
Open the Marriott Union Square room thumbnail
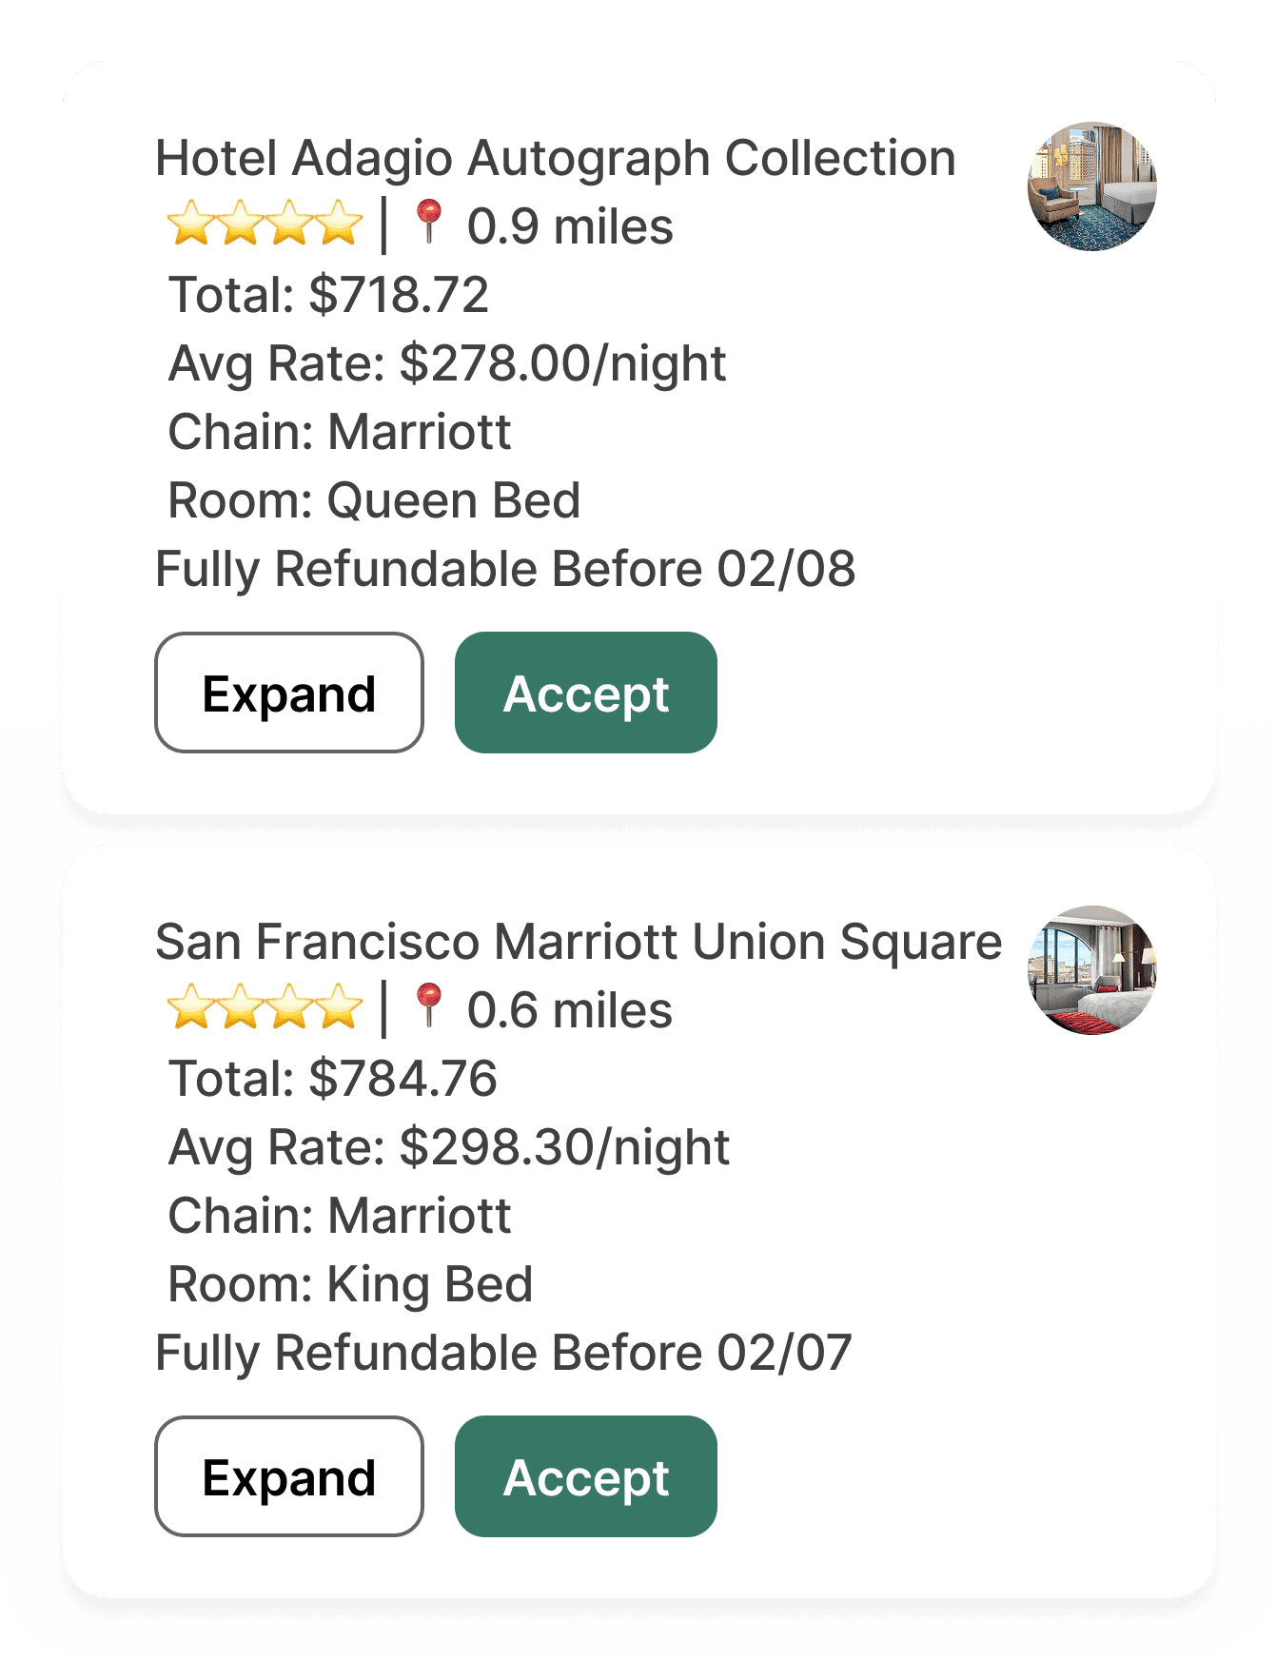tap(1091, 970)
